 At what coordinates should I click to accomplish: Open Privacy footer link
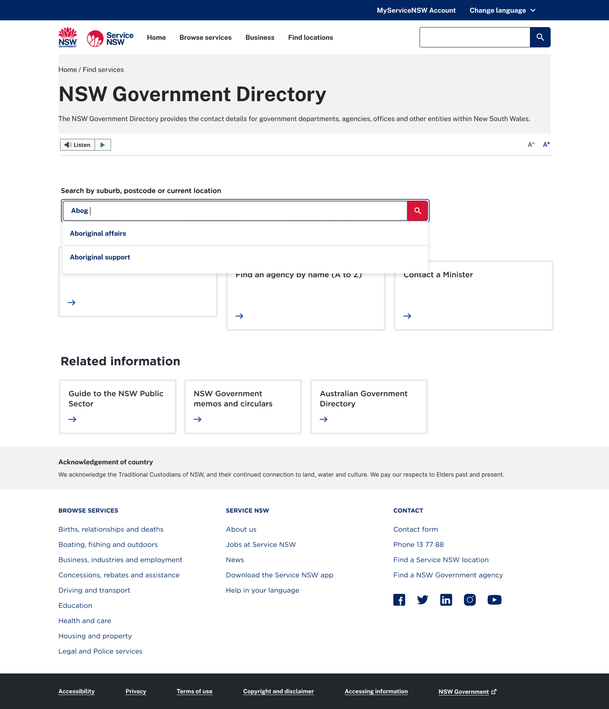(x=136, y=691)
